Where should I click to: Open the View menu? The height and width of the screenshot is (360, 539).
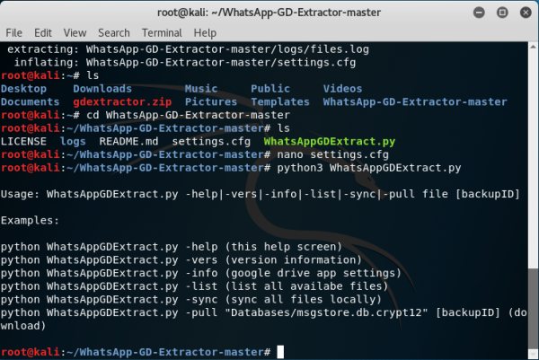point(75,33)
